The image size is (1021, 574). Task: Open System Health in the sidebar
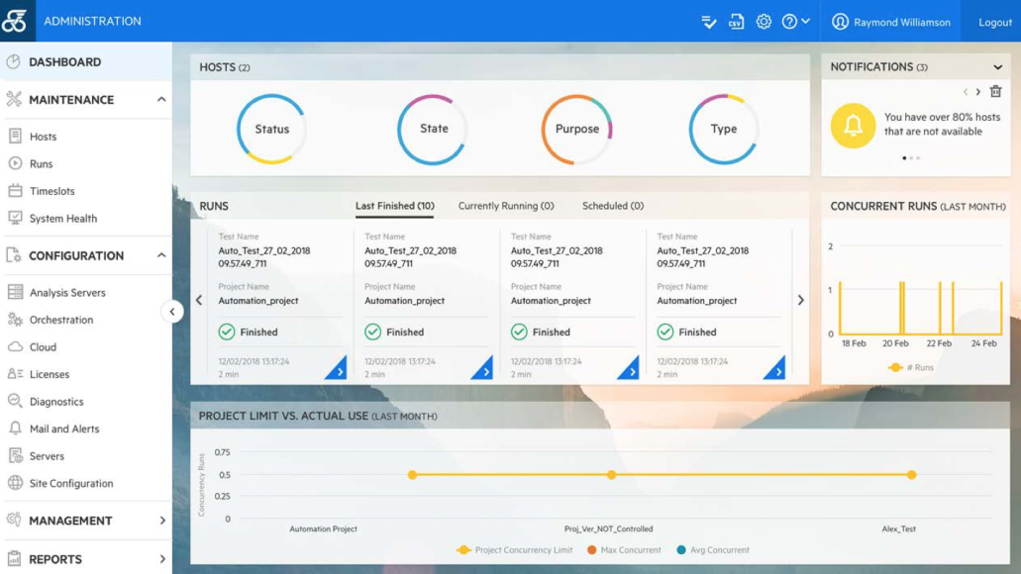(62, 219)
